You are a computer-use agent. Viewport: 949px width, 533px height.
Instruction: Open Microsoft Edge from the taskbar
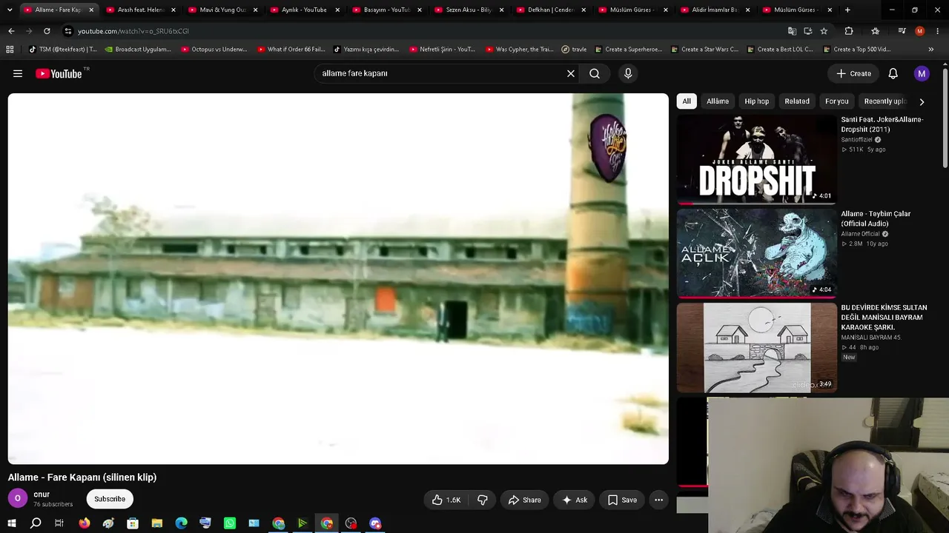[182, 523]
